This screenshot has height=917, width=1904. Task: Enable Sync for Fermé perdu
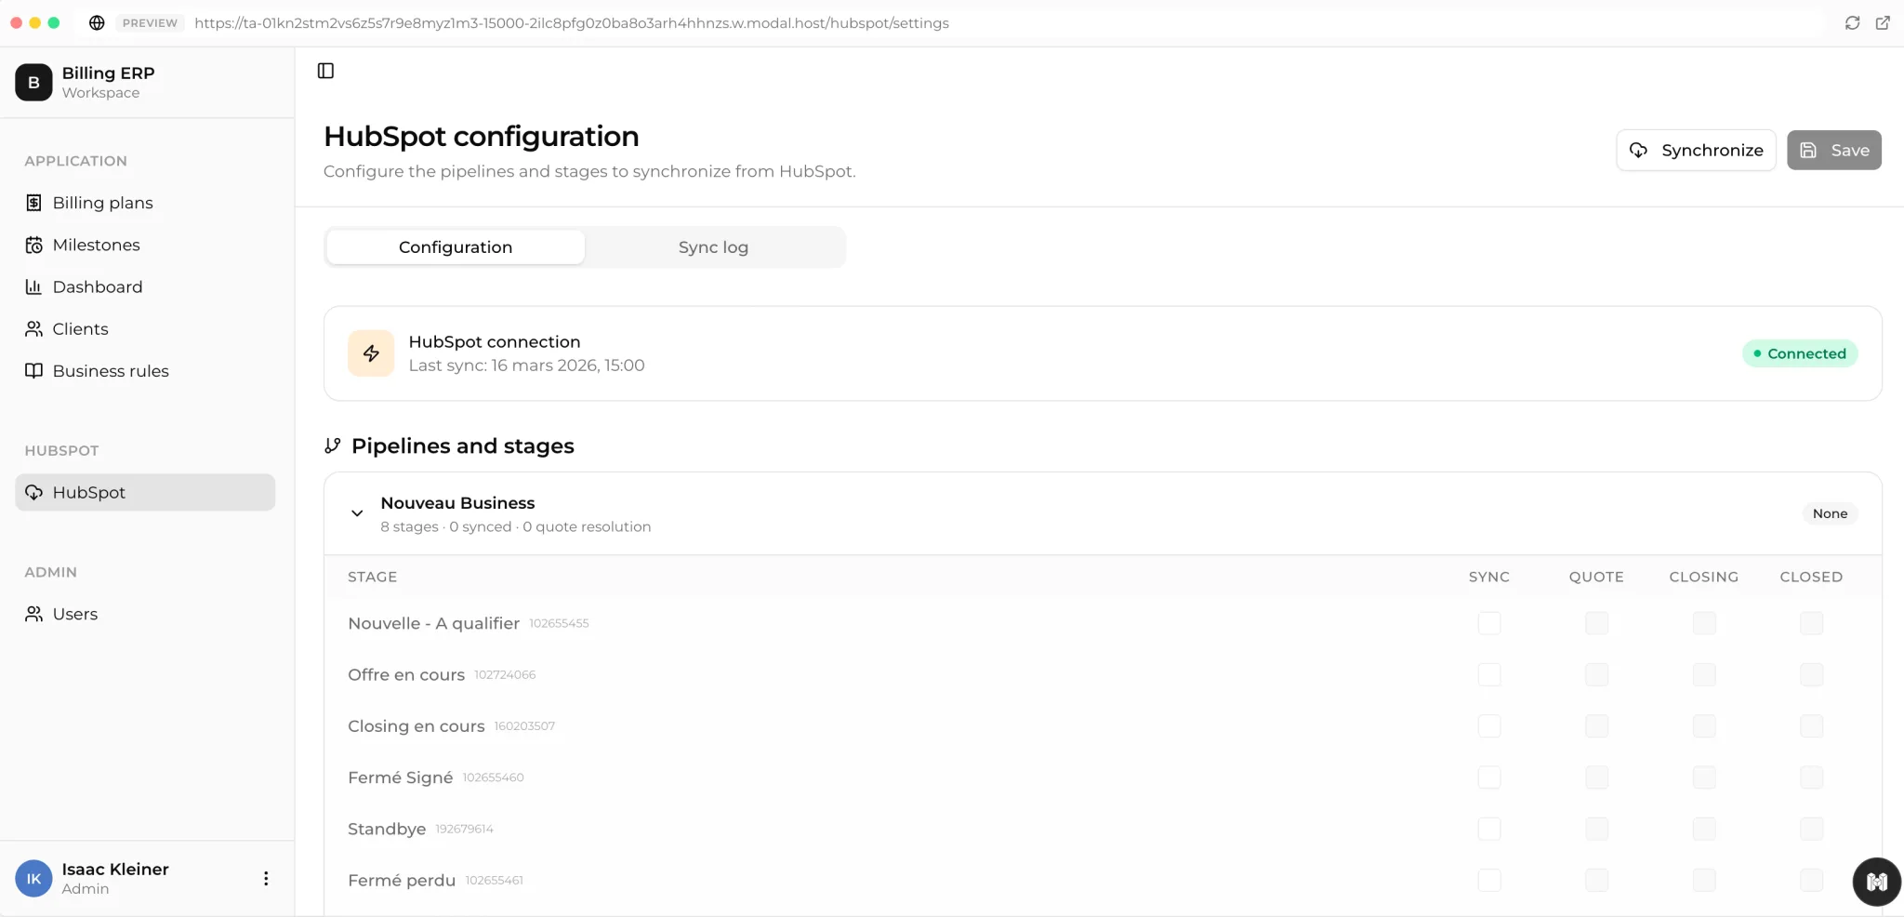[1489, 880]
